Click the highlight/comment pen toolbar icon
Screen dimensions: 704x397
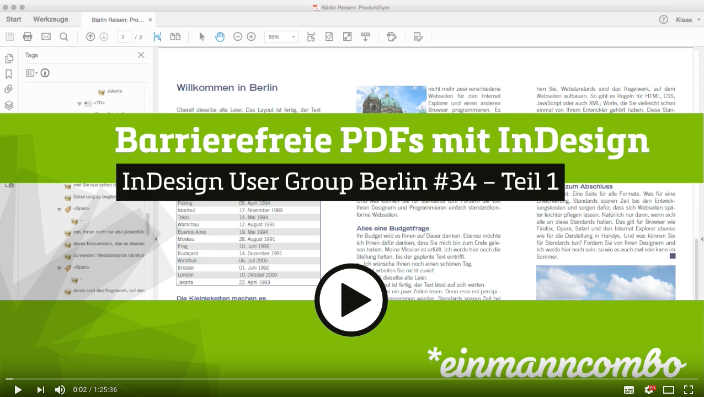click(x=392, y=37)
